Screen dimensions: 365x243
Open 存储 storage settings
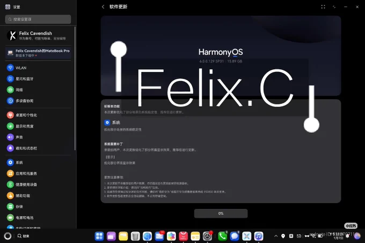point(38,207)
